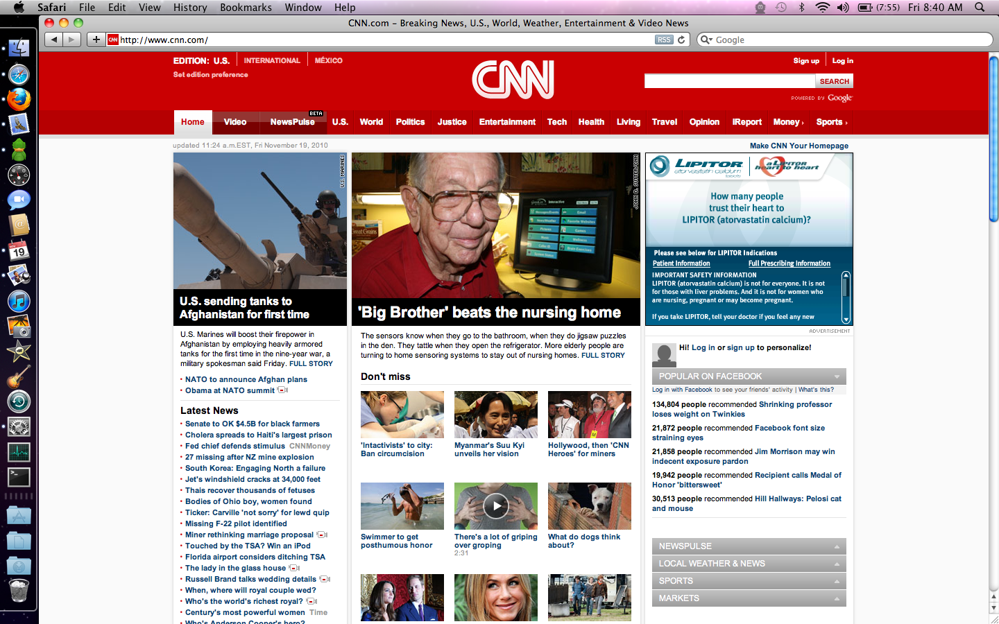Open the Bookmarks menu
This screenshot has height=624, width=999.
click(246, 7)
